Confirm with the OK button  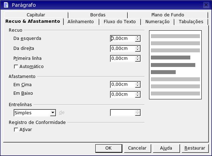[108, 148]
